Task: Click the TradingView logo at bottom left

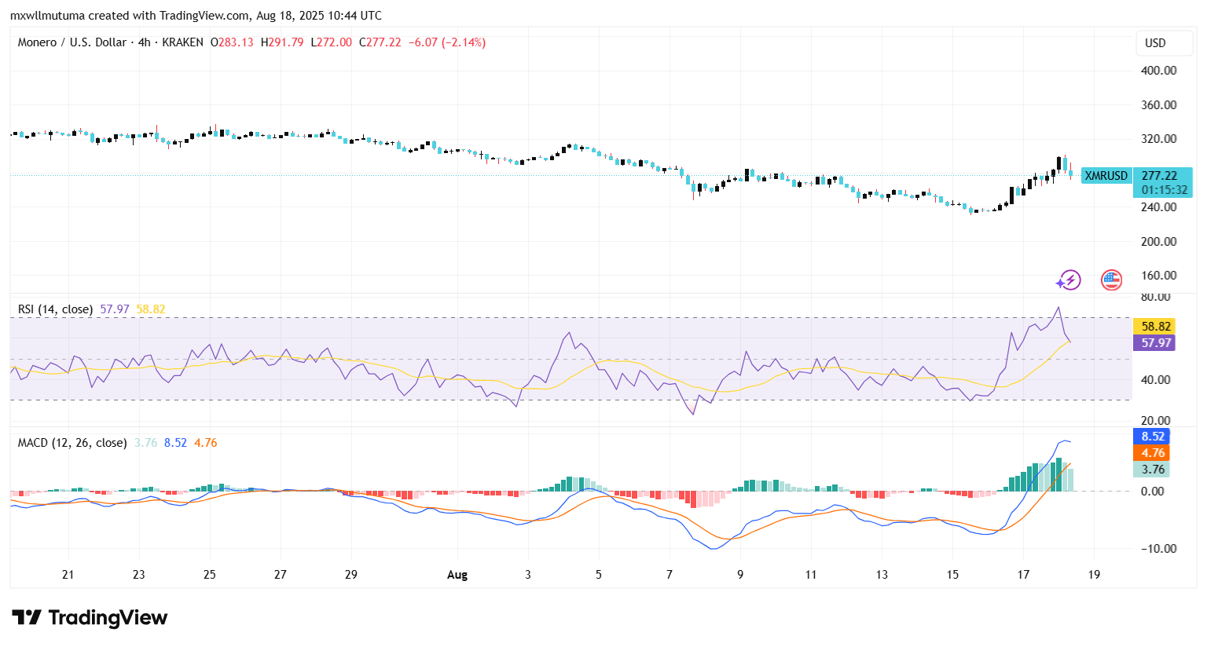Action: pyautogui.click(x=90, y=618)
